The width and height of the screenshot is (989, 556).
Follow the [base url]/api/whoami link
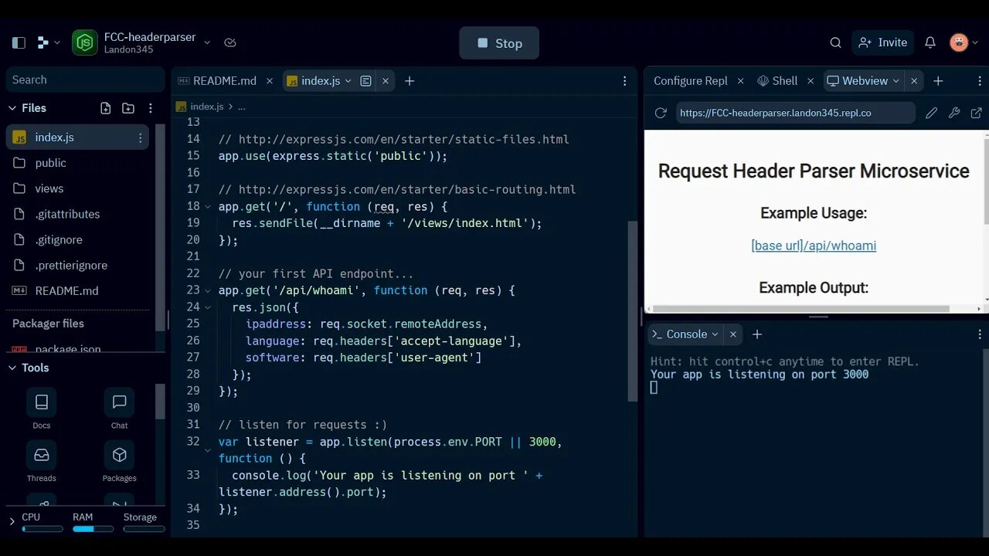(814, 246)
